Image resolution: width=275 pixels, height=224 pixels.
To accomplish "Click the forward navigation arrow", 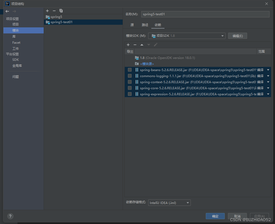I will click(14, 11).
